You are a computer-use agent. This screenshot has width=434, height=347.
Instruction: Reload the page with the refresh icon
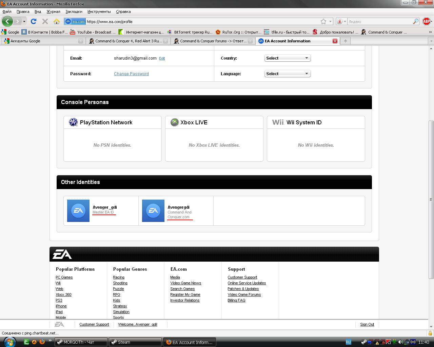34,21
